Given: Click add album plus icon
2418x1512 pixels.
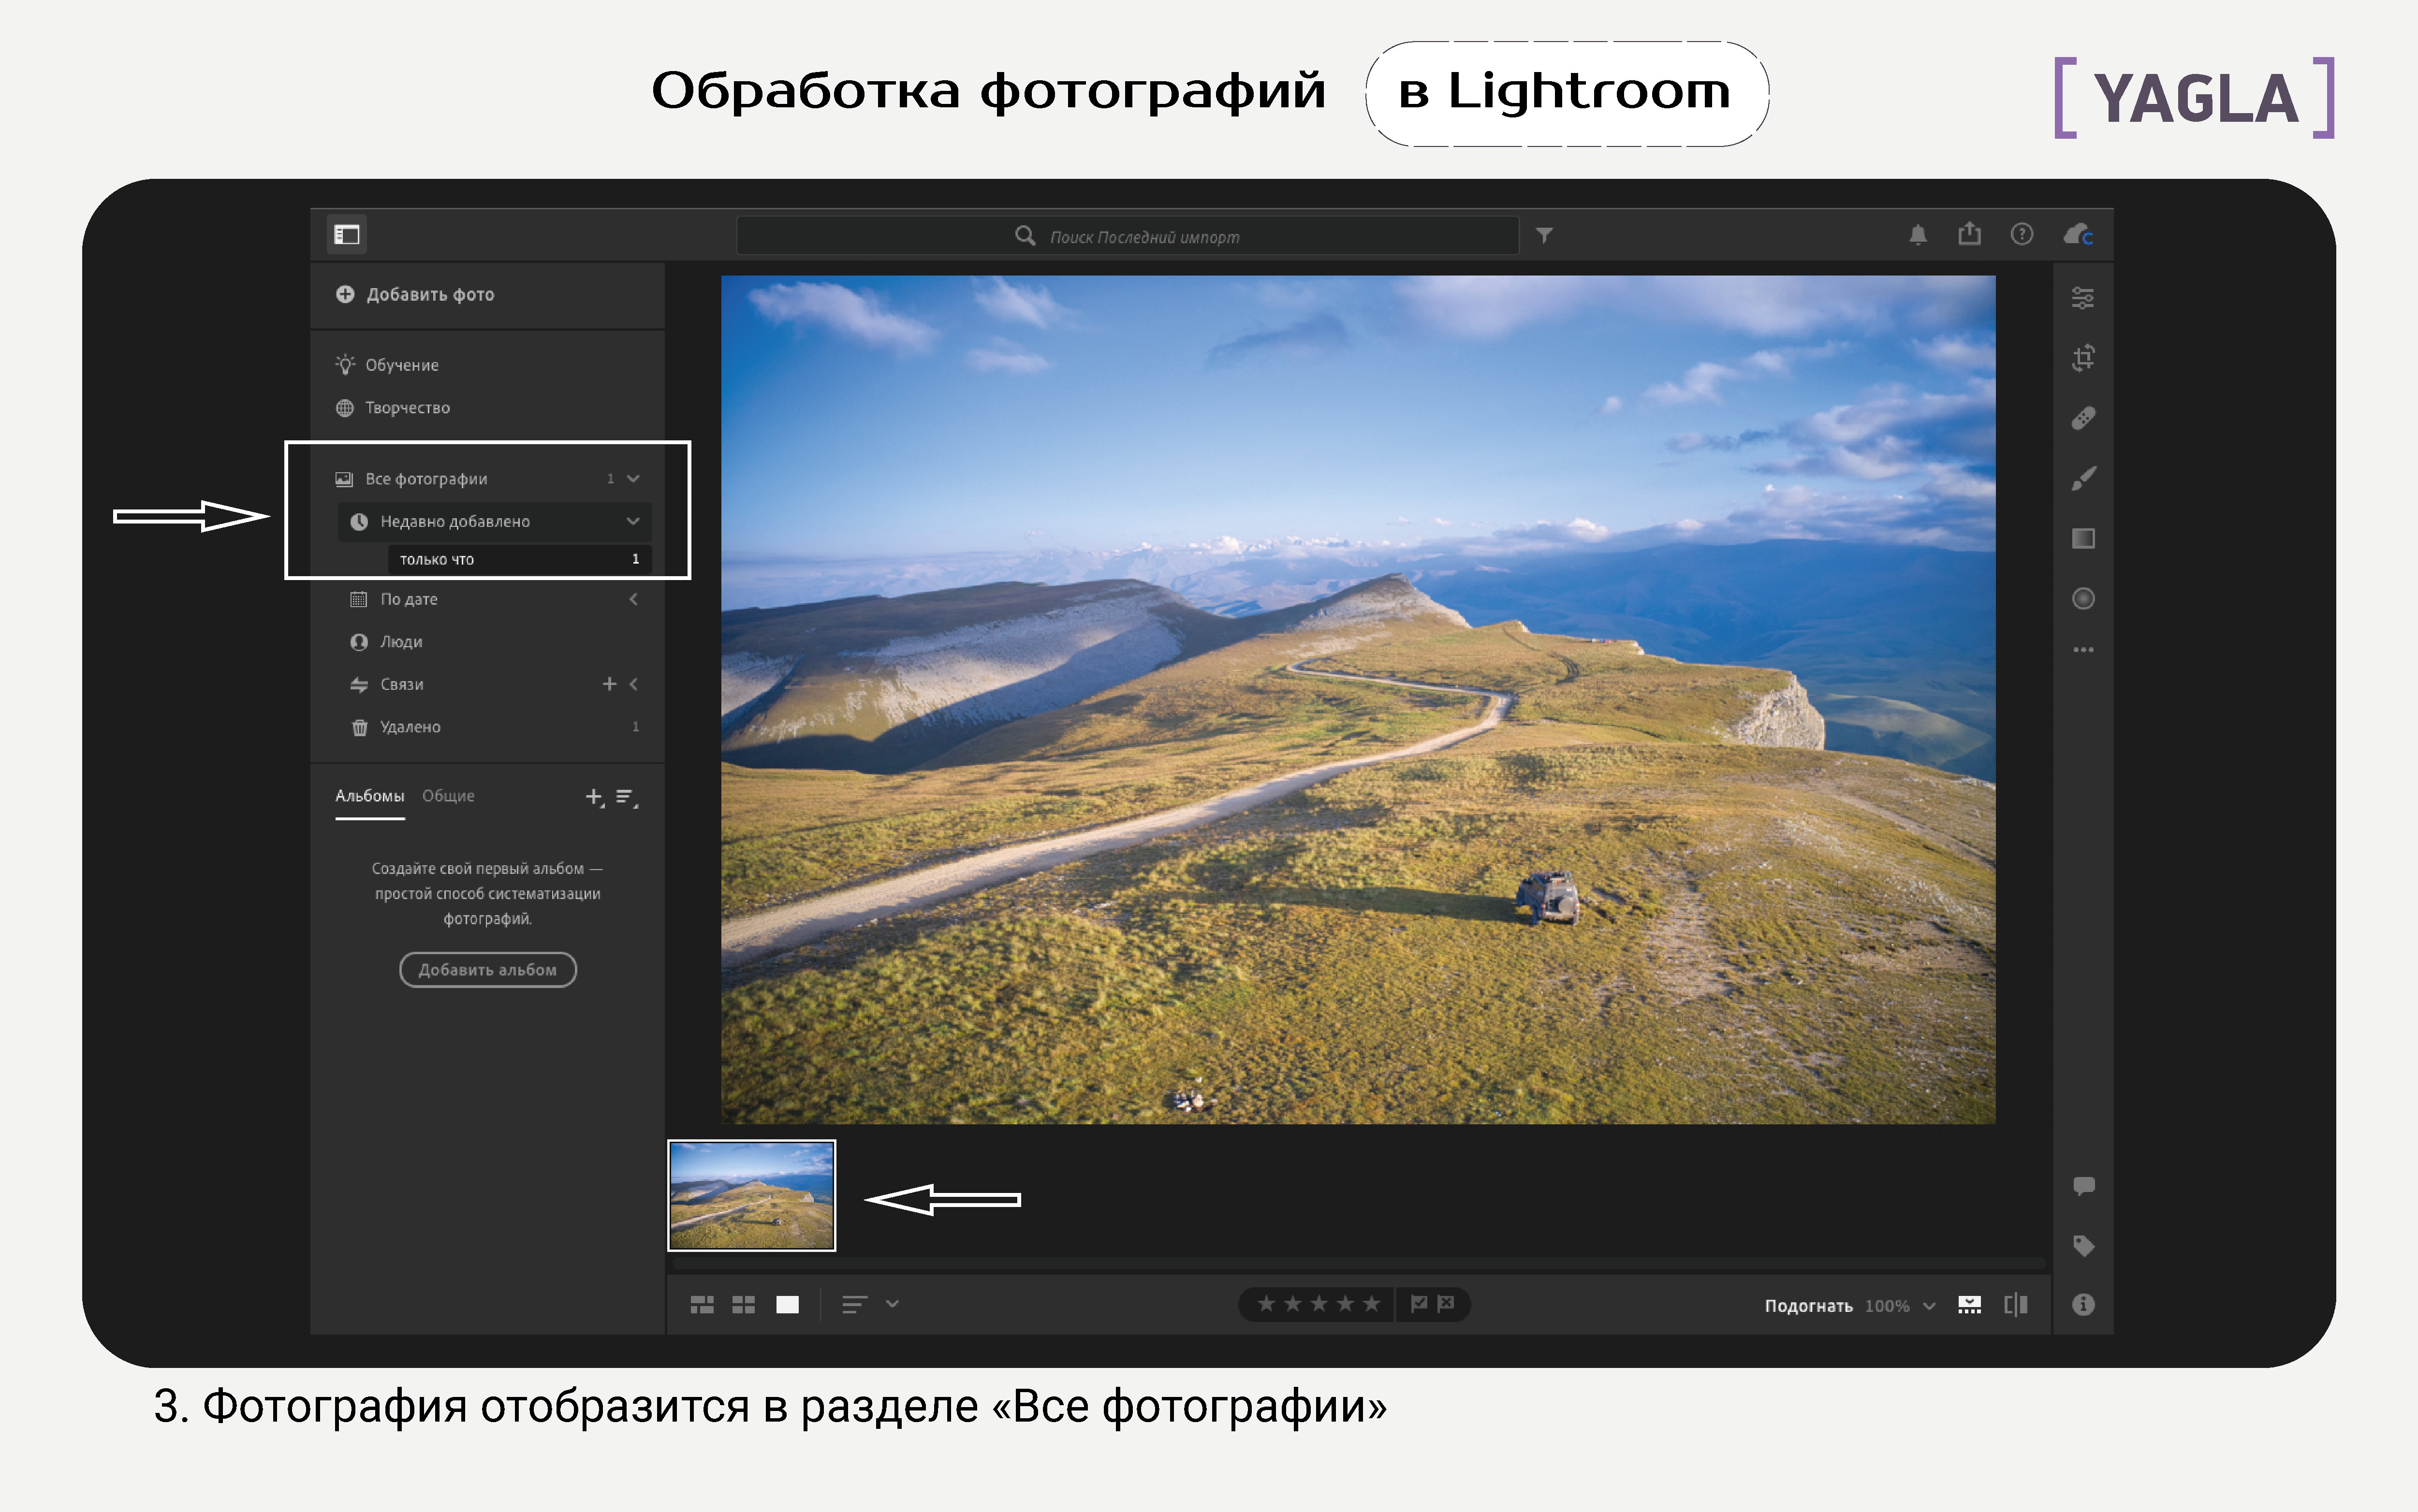Looking at the screenshot, I should pos(595,797).
